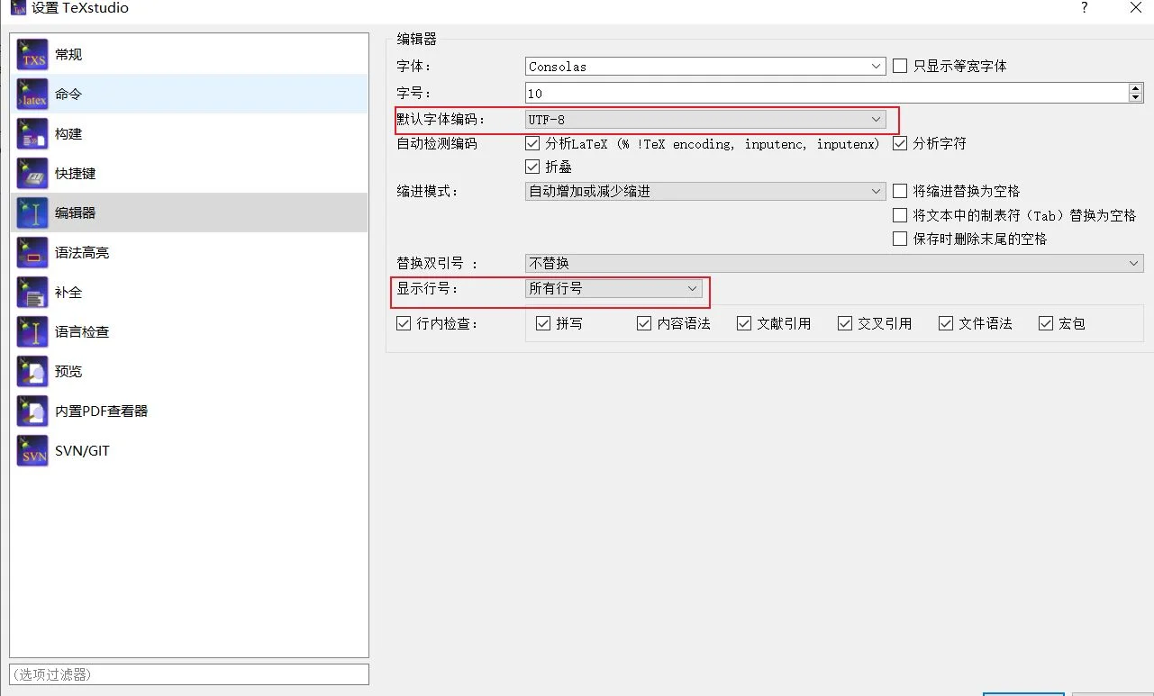The height and width of the screenshot is (696, 1154).
Task: Select the 命令 (Commands) latex icon
Action: tap(32, 95)
